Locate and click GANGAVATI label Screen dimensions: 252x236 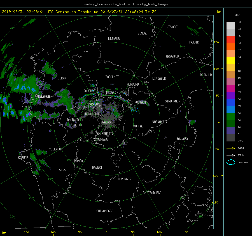click(x=160, y=122)
